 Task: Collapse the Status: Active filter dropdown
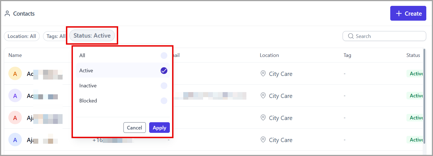[92, 35]
